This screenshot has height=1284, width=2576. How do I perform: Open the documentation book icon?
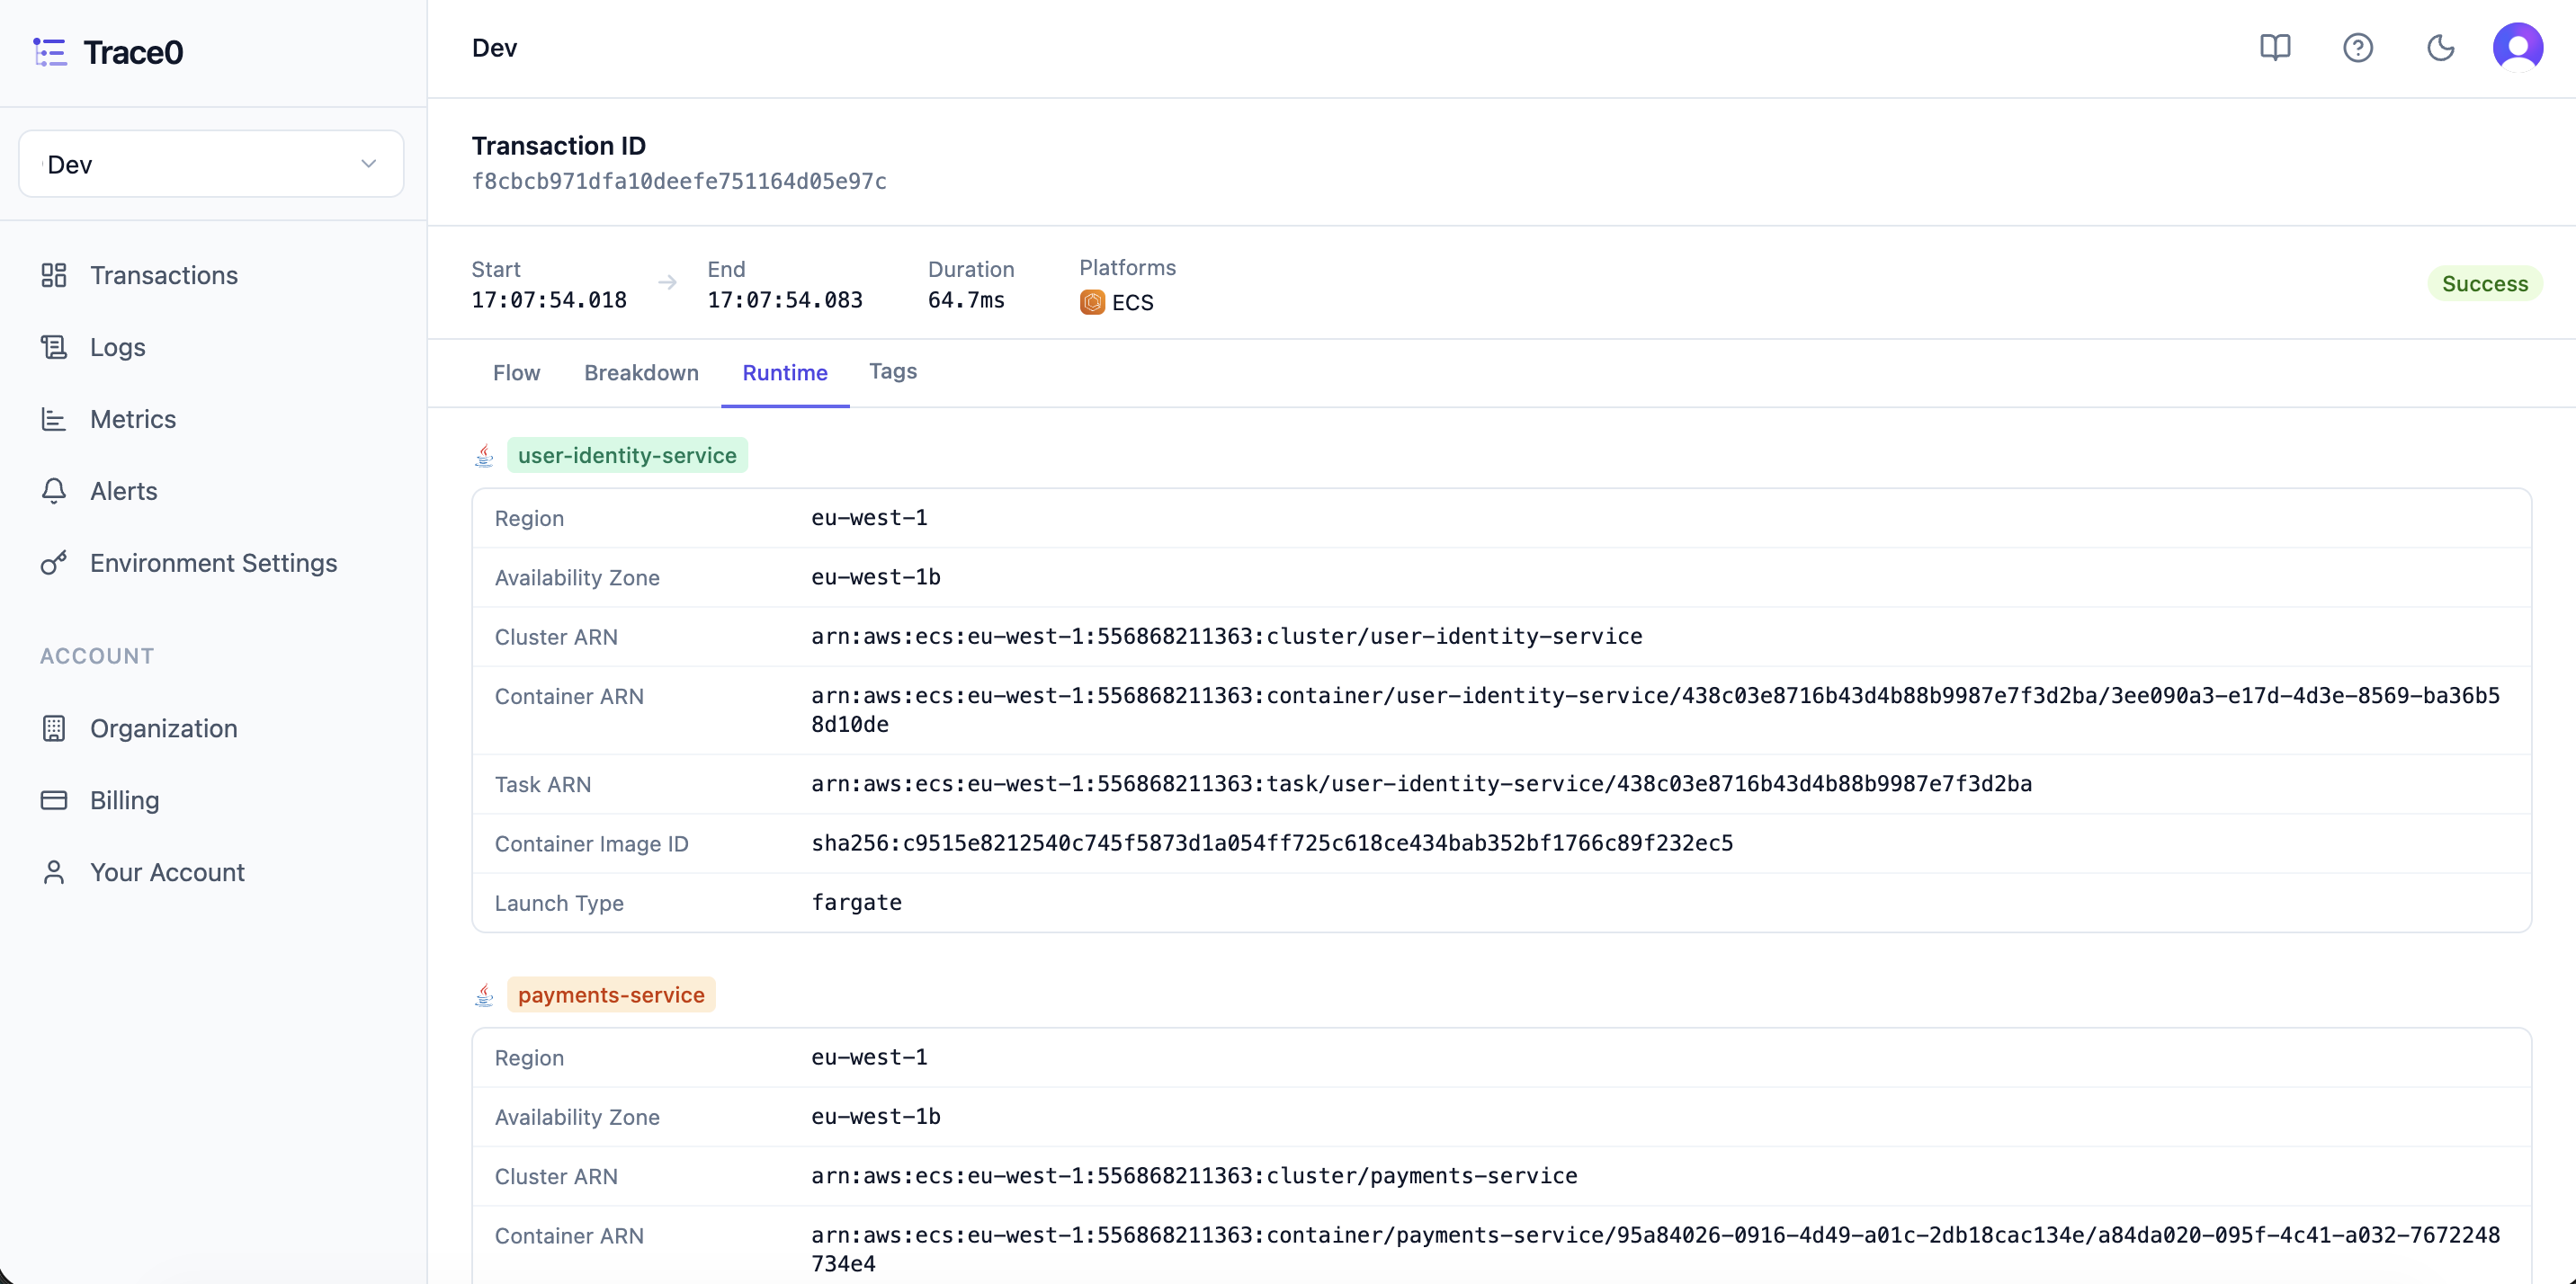tap(2275, 48)
